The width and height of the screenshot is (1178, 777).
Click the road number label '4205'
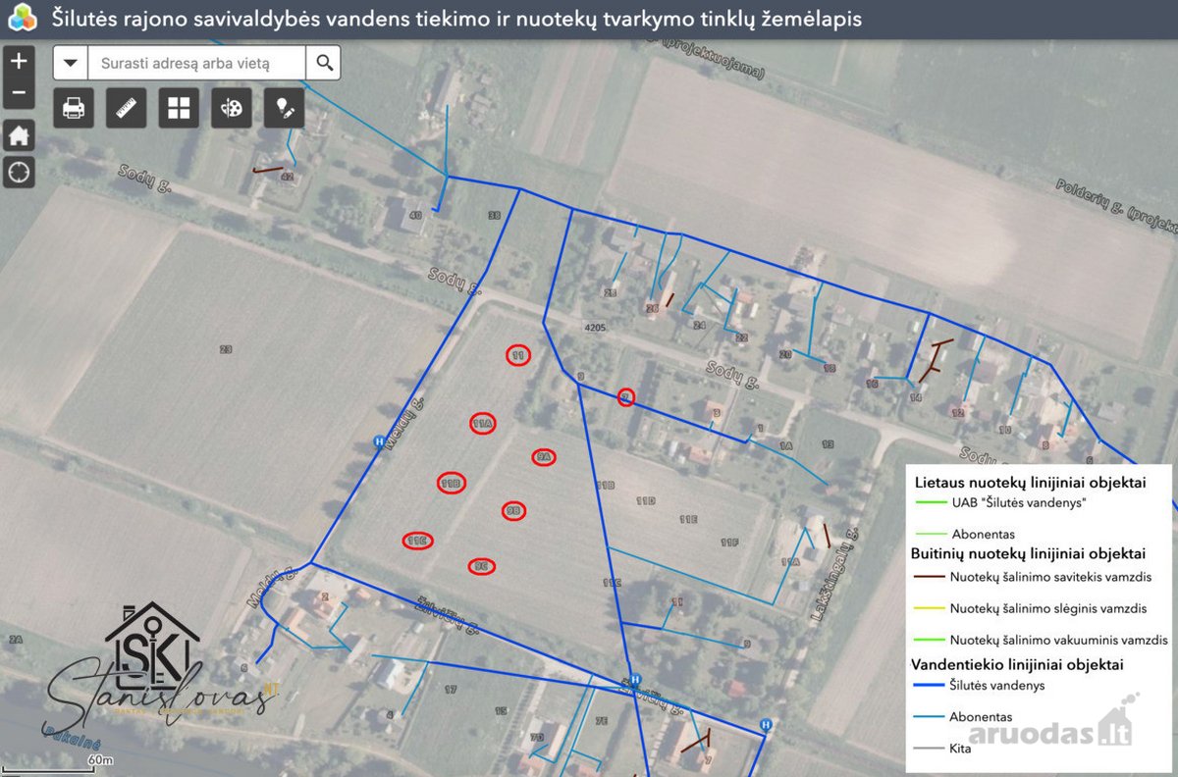point(594,328)
